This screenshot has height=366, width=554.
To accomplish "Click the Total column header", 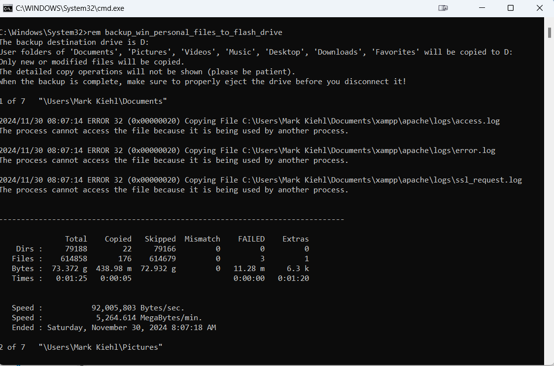I will pos(76,239).
